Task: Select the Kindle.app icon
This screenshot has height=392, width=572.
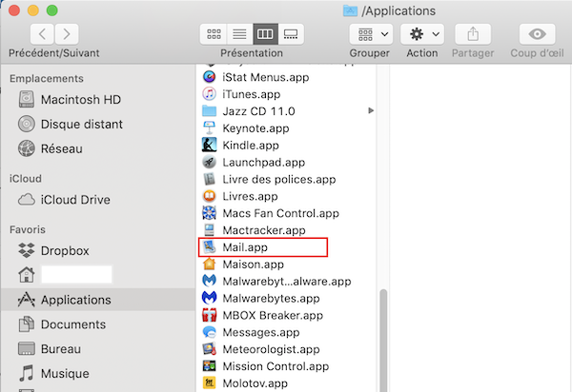Action: (210, 146)
